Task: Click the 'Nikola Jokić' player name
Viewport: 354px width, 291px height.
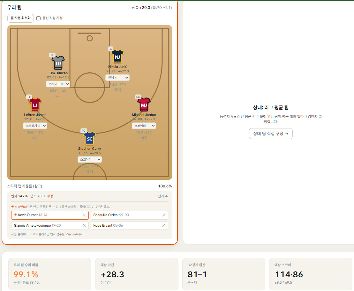Action: pyautogui.click(x=117, y=67)
